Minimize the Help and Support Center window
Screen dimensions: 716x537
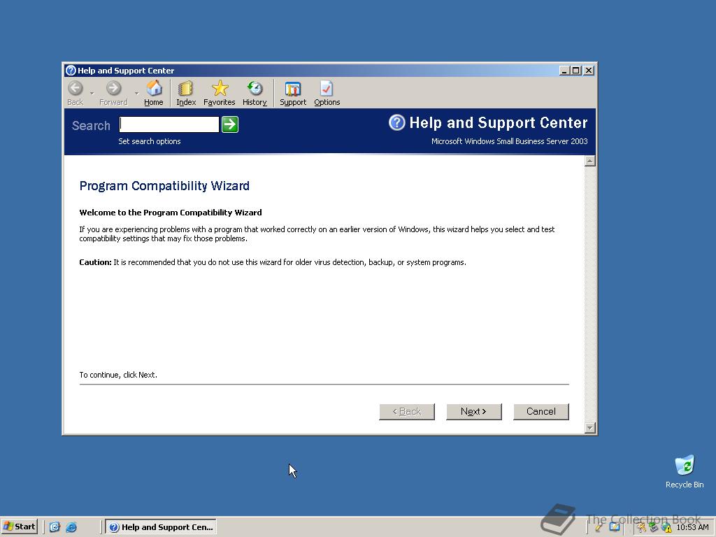tap(564, 71)
